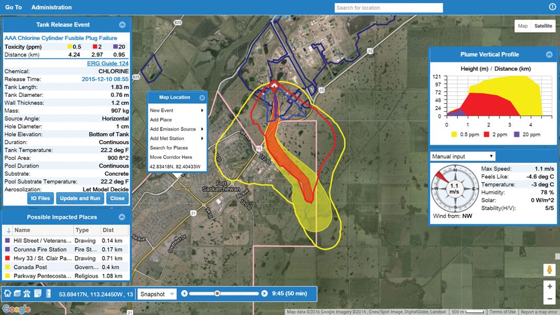Expand the New Event submenu
The image size is (560, 315).
pyautogui.click(x=177, y=111)
